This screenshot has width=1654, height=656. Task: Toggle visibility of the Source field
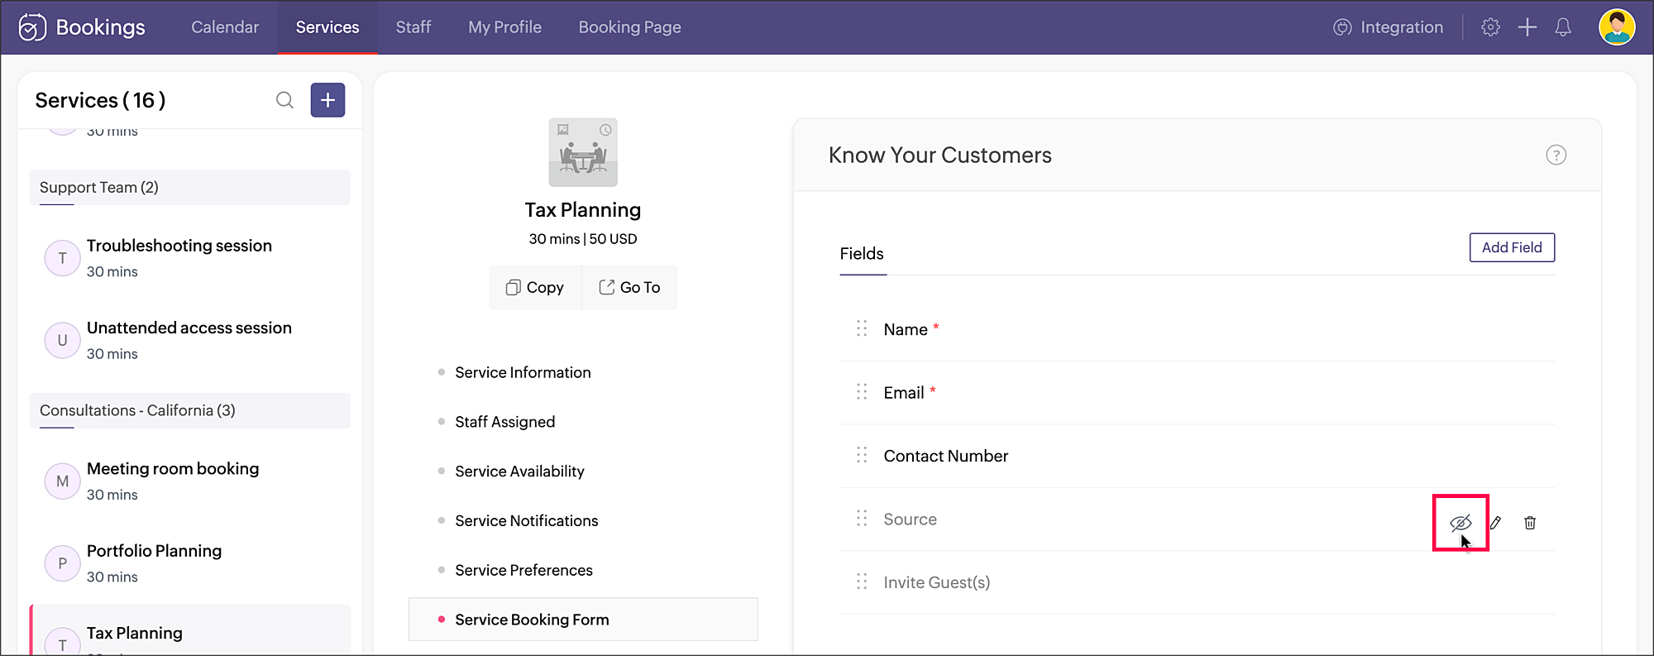click(1460, 523)
